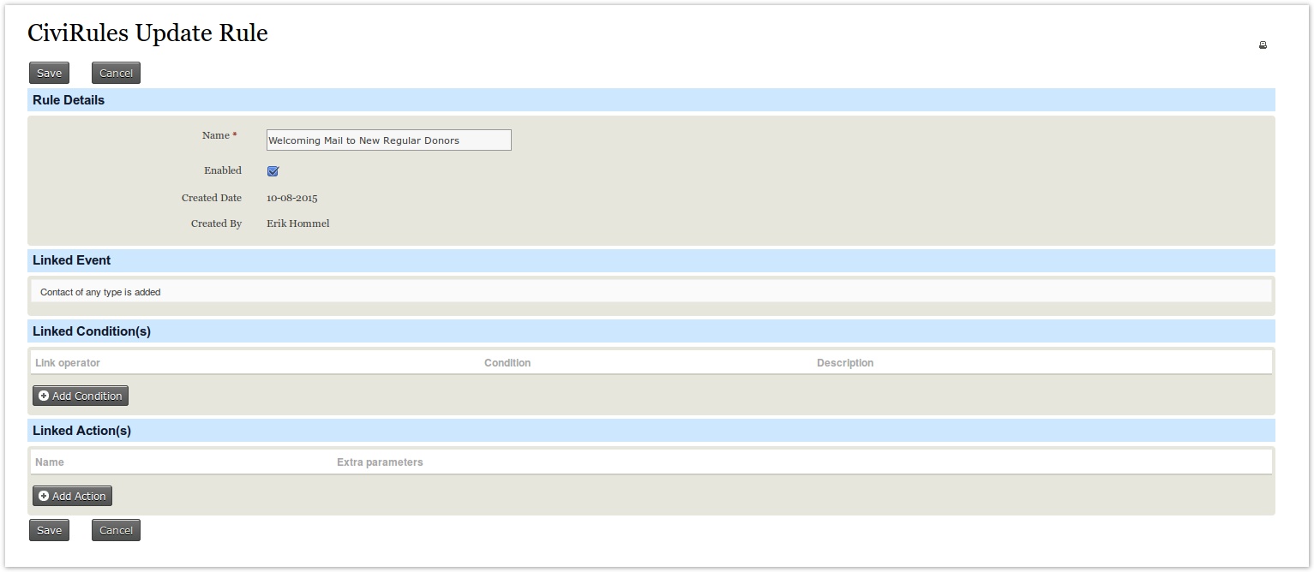
Task: Collapse the Rule Details section header
Action: click(x=69, y=100)
